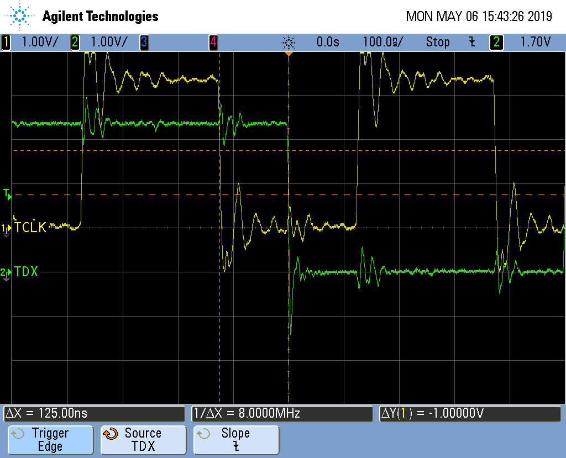Click the 1.70V trigger level value
566x458 pixels.
coord(534,42)
